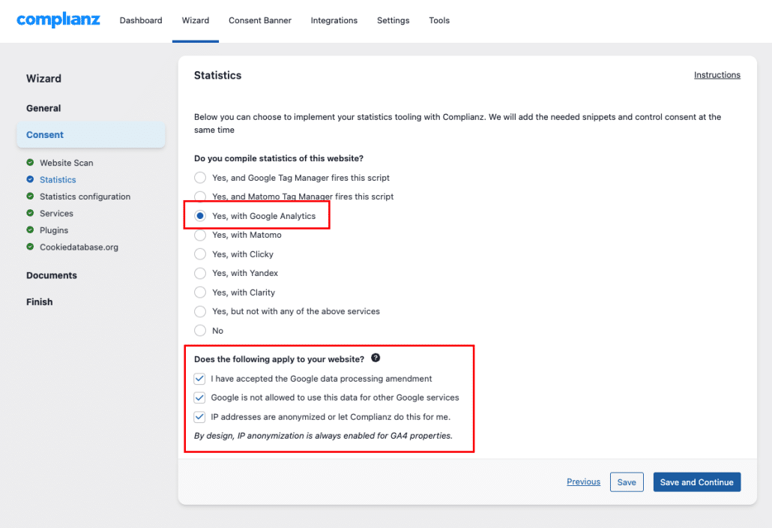772x528 pixels.
Task: Click the Website Scan green check icon
Action: point(30,163)
